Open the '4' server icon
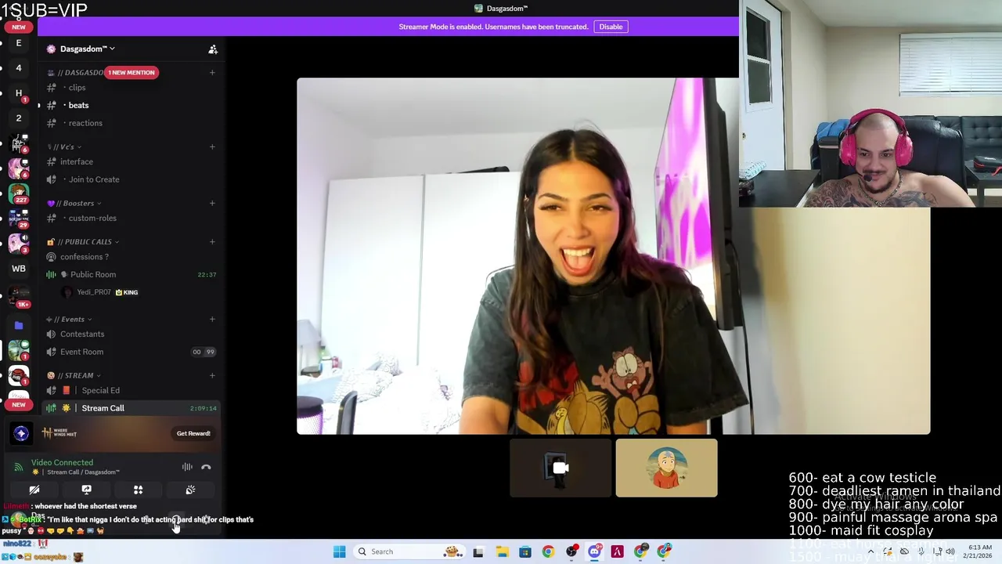 19,68
